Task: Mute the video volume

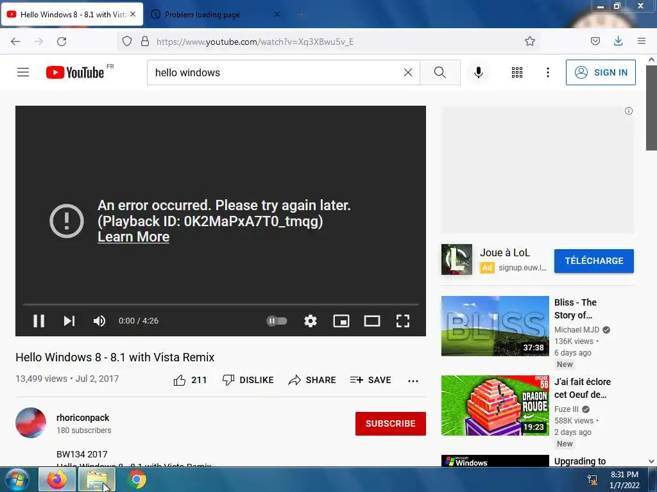Action: [x=99, y=321]
